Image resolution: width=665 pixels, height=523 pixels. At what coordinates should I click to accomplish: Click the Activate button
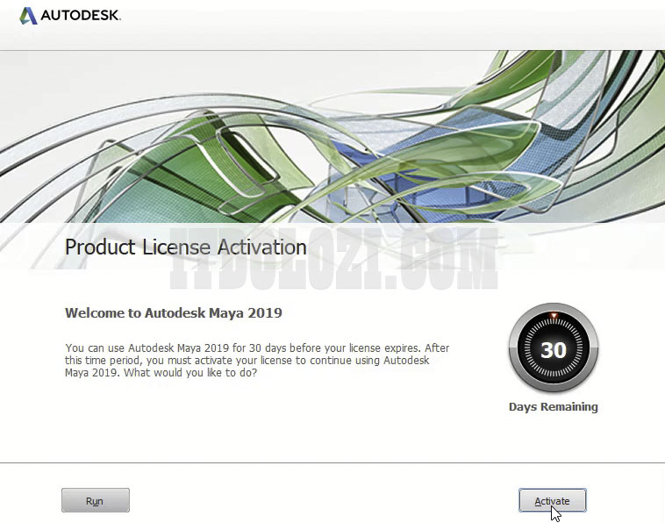coord(552,500)
